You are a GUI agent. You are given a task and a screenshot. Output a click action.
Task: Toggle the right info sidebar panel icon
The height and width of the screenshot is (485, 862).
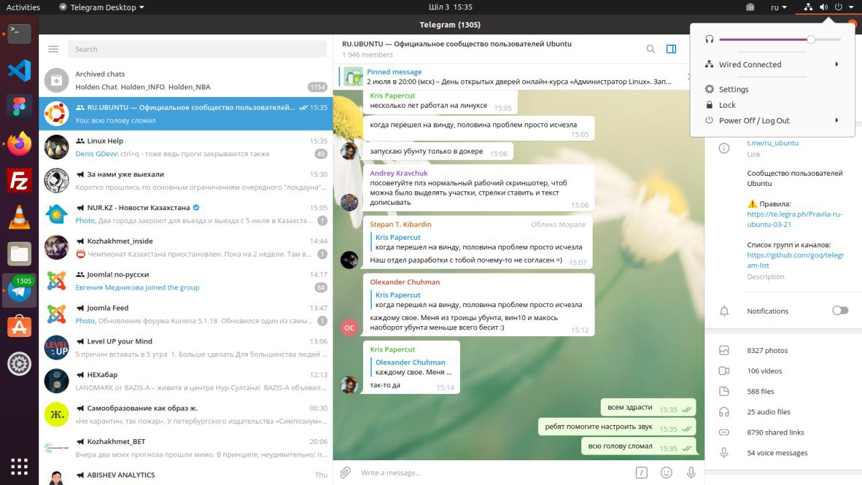coord(671,49)
